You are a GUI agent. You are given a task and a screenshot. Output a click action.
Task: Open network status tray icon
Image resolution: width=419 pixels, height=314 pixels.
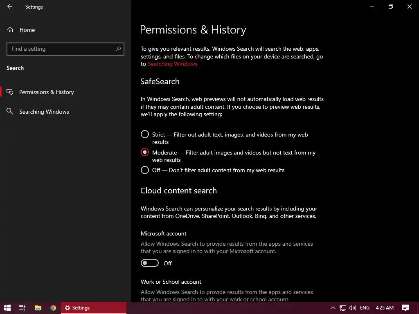[x=342, y=308]
